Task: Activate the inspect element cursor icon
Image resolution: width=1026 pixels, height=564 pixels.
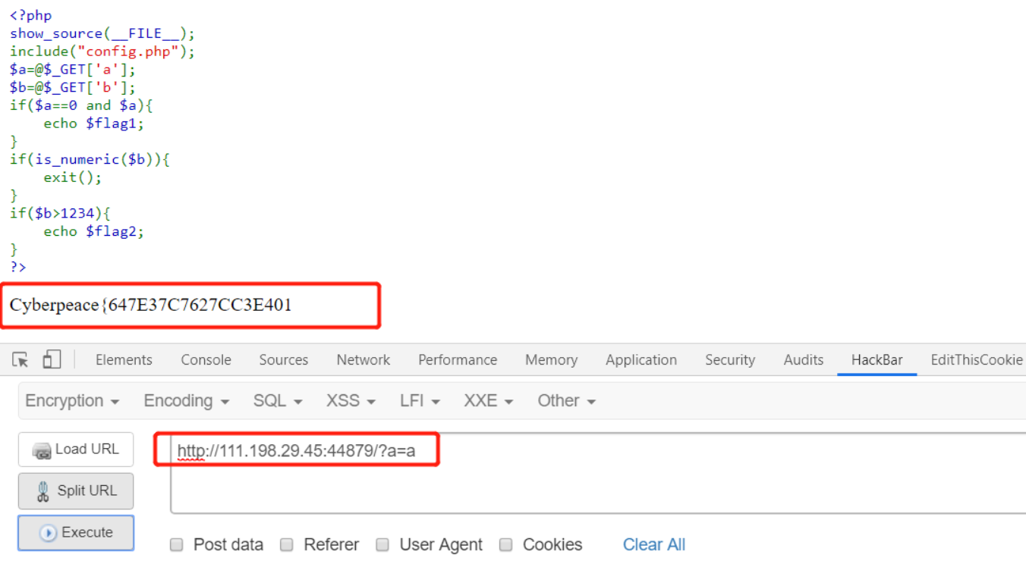Action: point(21,360)
